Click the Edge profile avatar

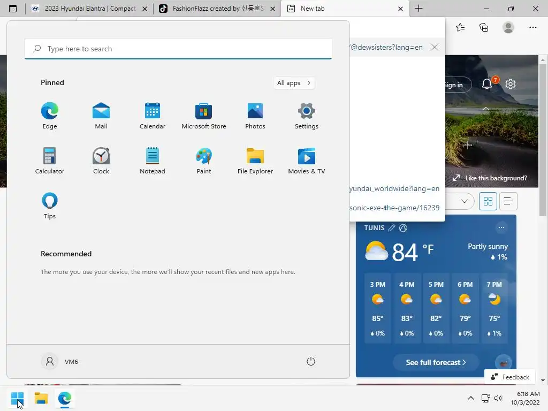point(508,27)
